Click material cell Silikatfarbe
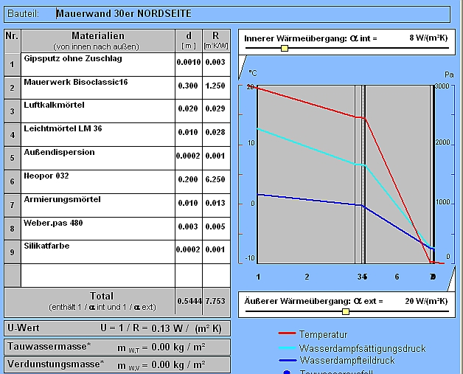The image size is (463, 374). (98, 252)
